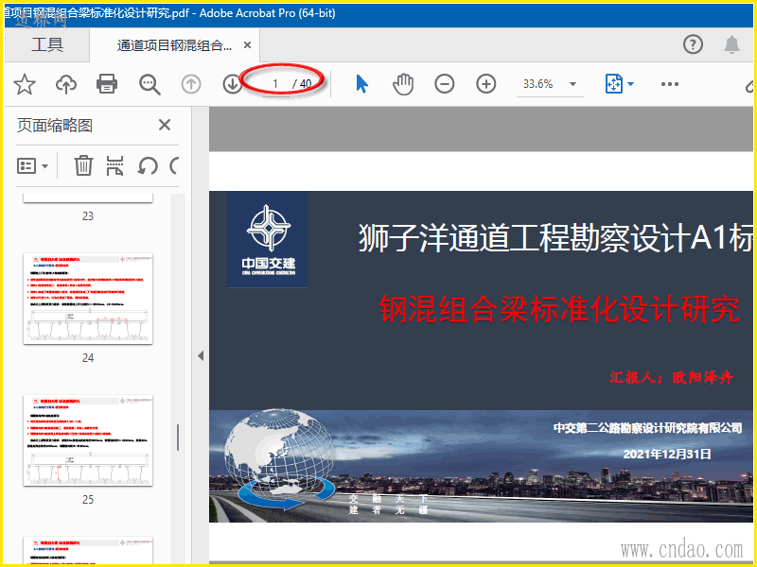Print the document using printer icon
The image size is (757, 567).
click(107, 84)
